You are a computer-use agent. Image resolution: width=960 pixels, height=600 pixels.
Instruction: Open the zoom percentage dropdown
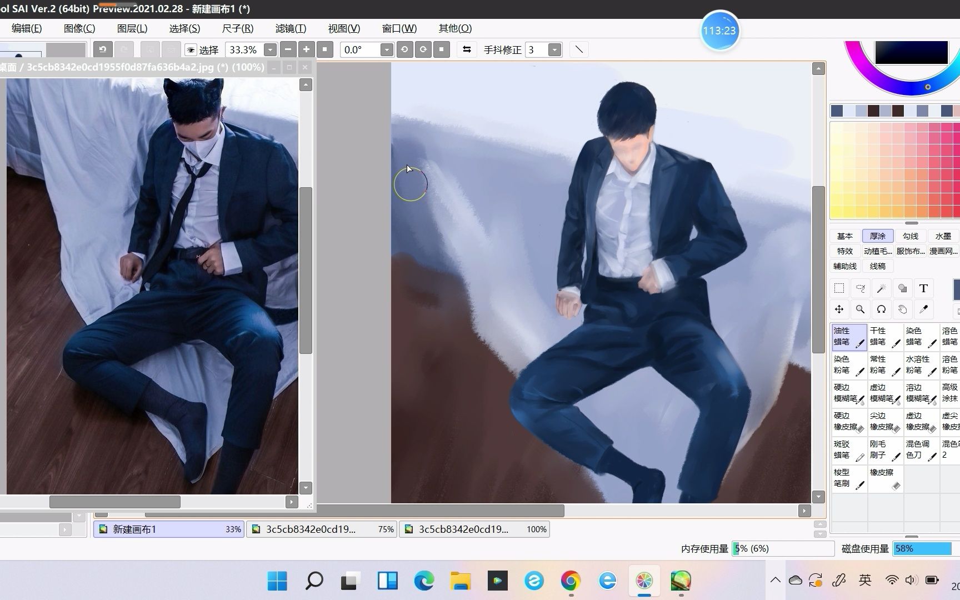coord(270,50)
